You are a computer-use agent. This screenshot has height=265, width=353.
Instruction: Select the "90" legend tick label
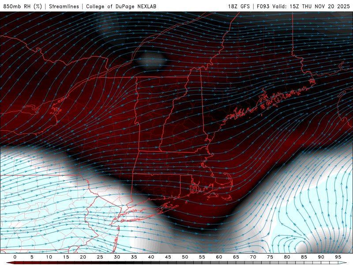pos(321,257)
